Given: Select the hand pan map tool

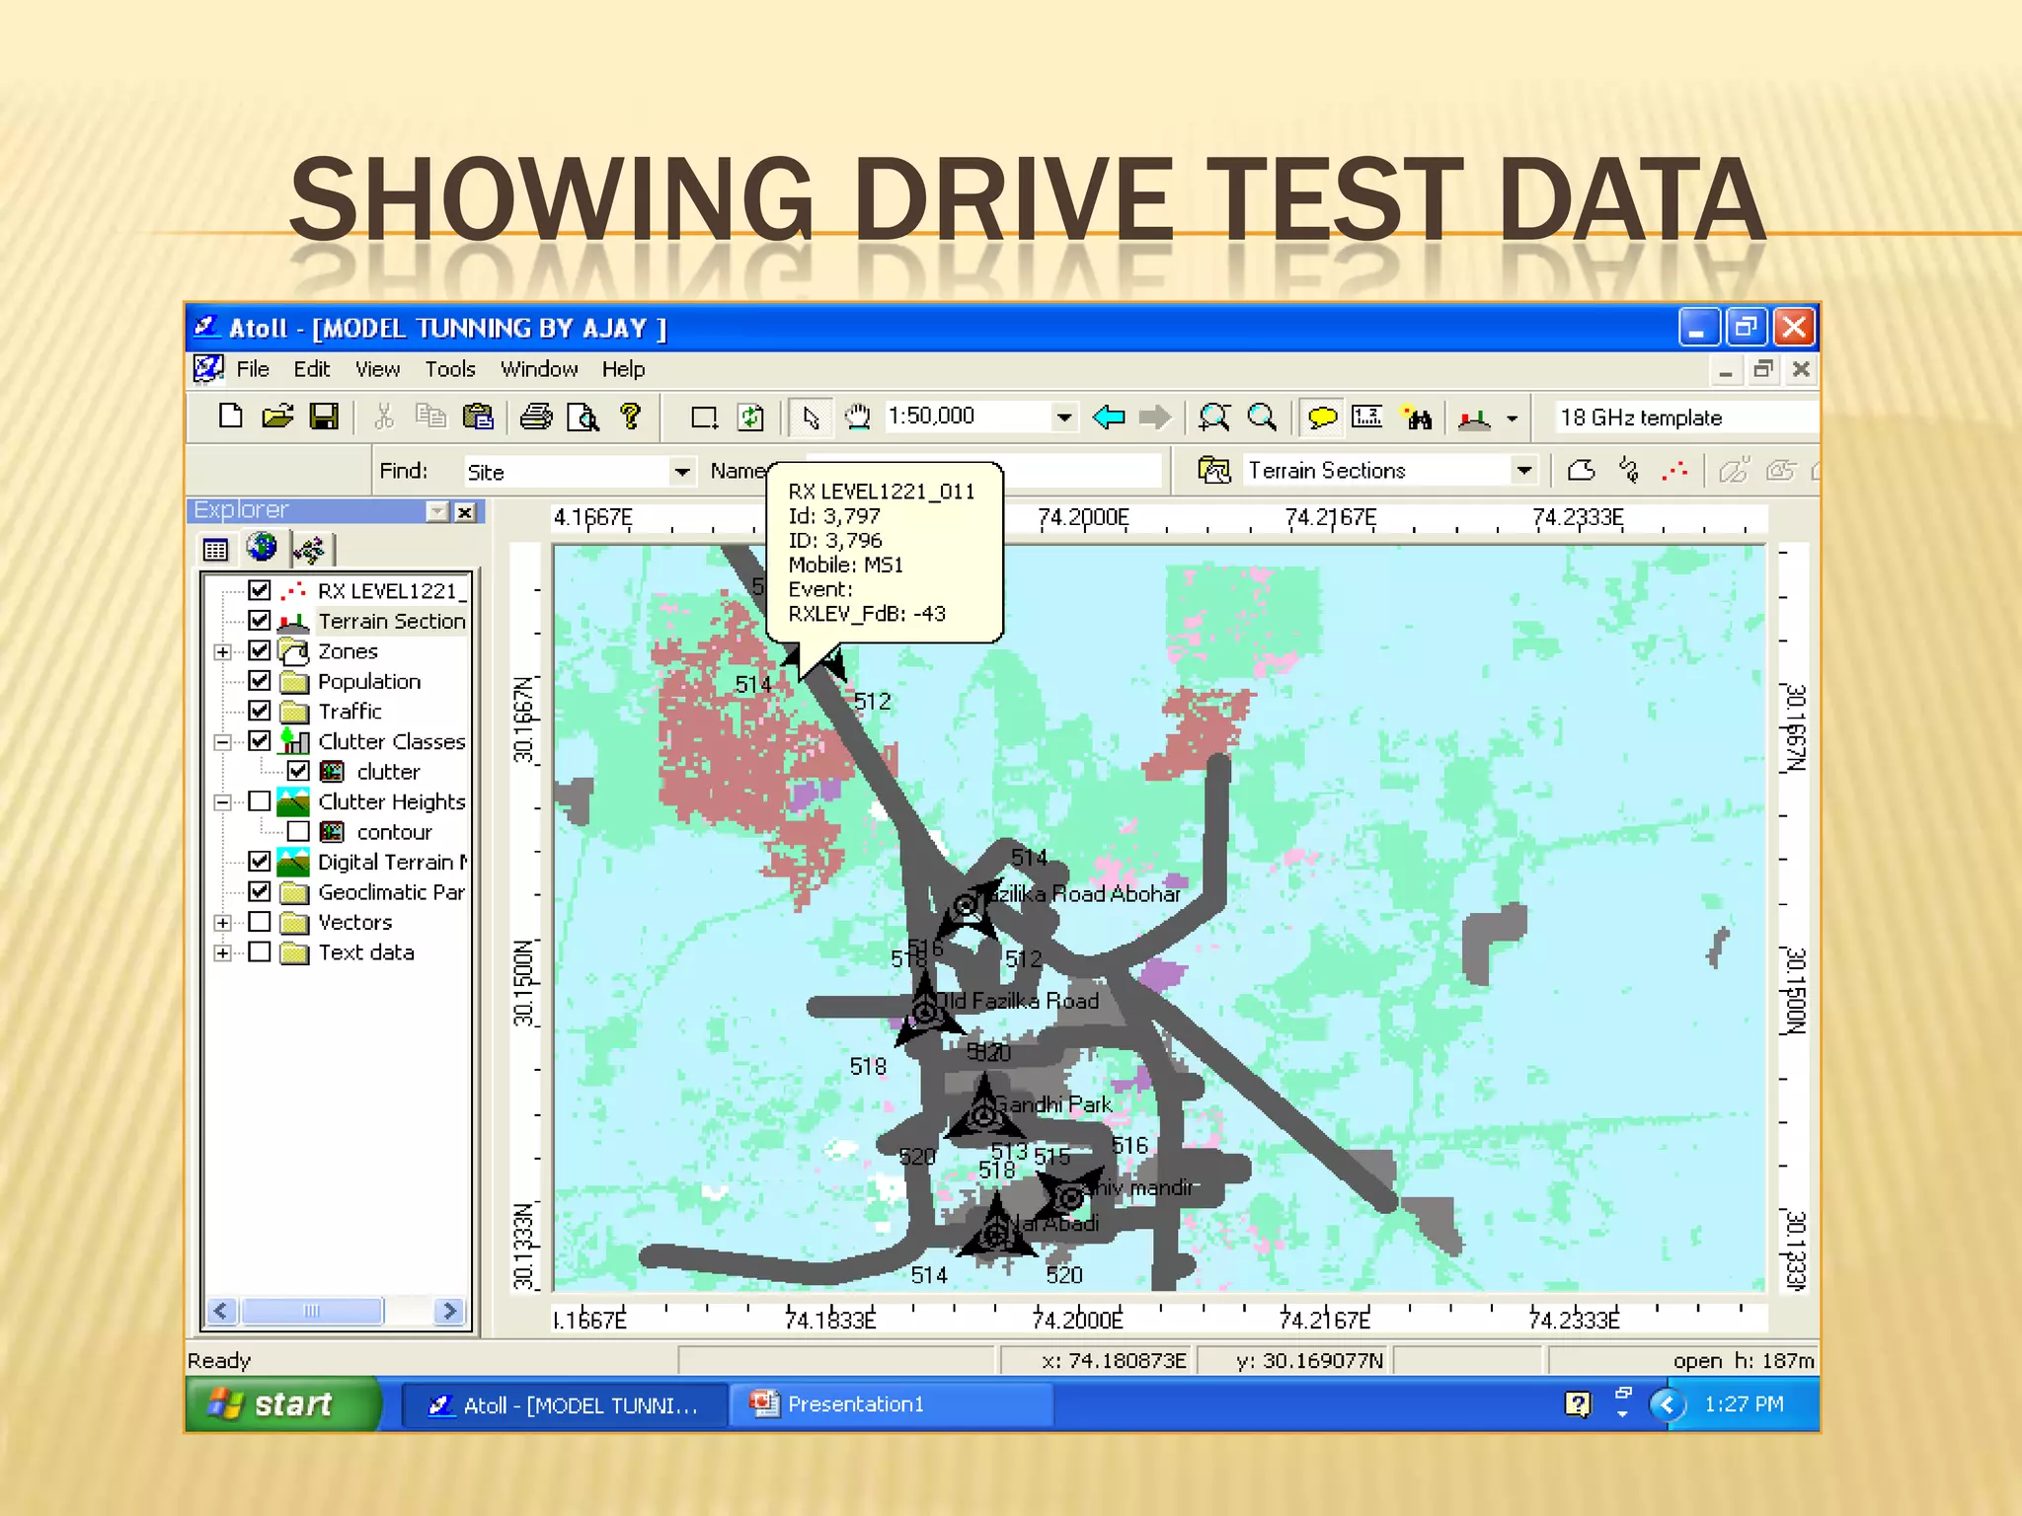Looking at the screenshot, I should tap(857, 417).
